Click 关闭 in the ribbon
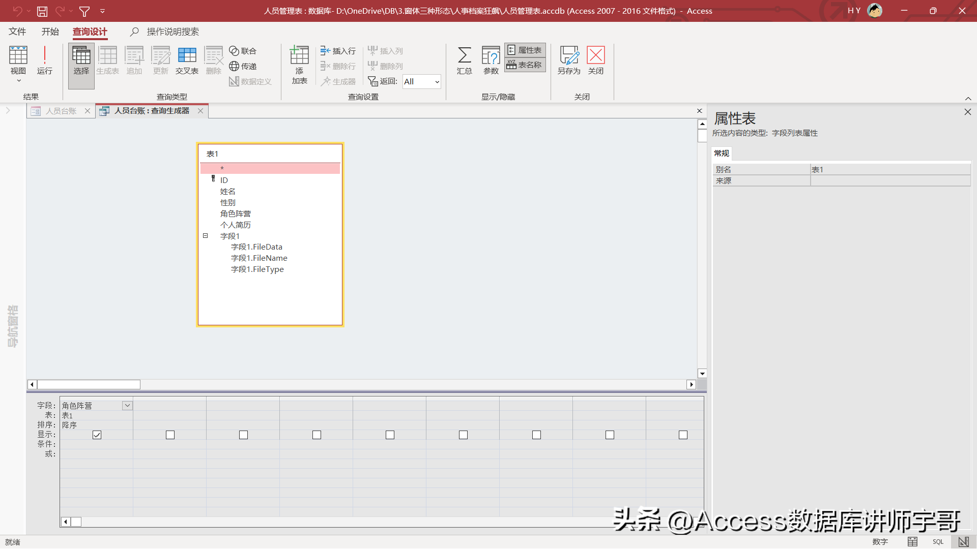This screenshot has width=977, height=549. 595,60
